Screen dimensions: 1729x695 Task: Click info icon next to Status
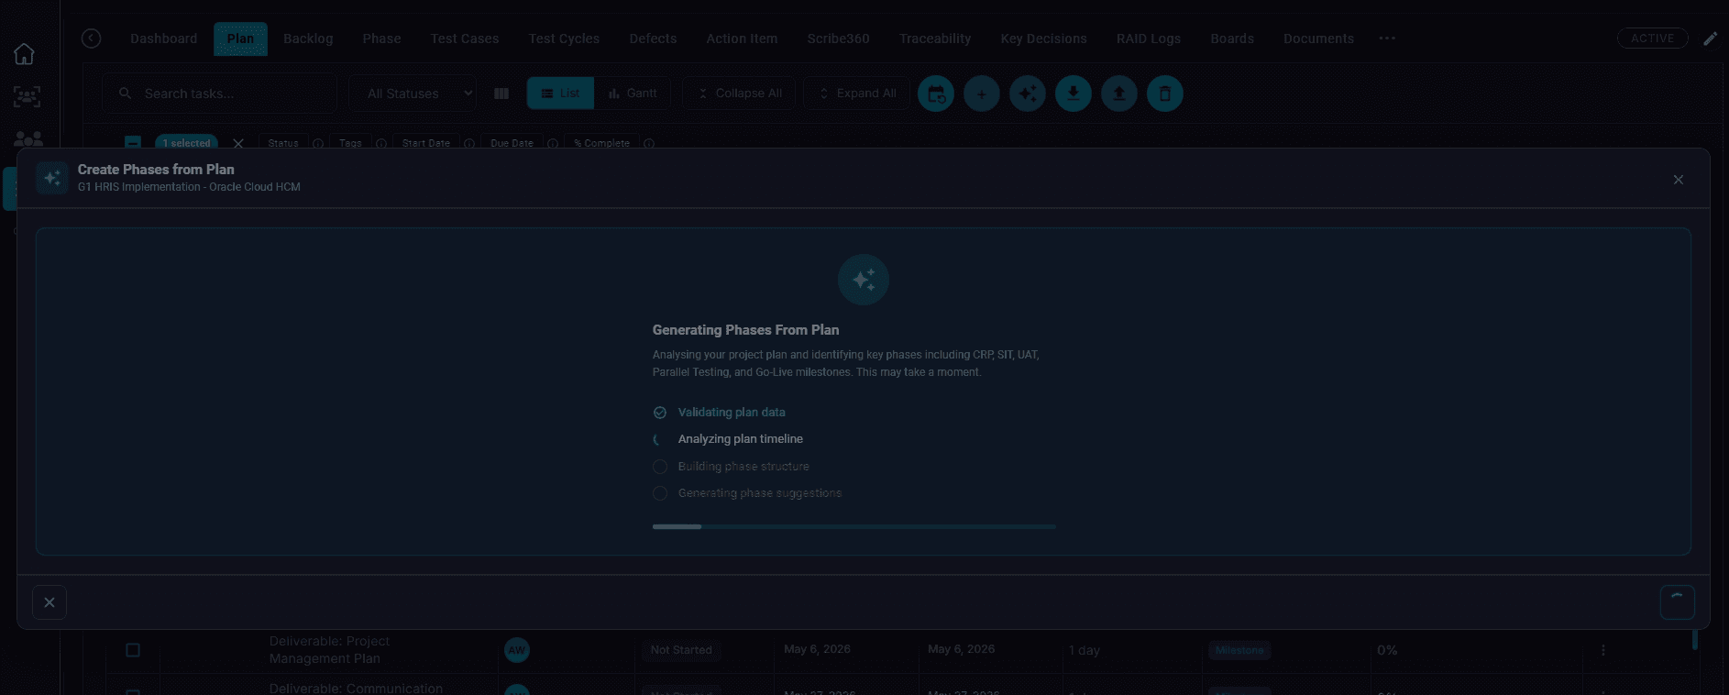click(x=318, y=144)
